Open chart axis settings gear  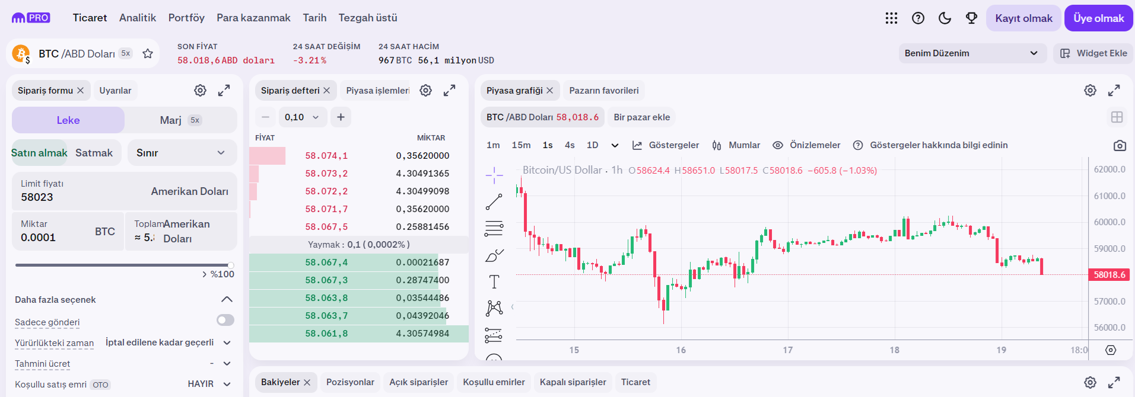(1111, 350)
